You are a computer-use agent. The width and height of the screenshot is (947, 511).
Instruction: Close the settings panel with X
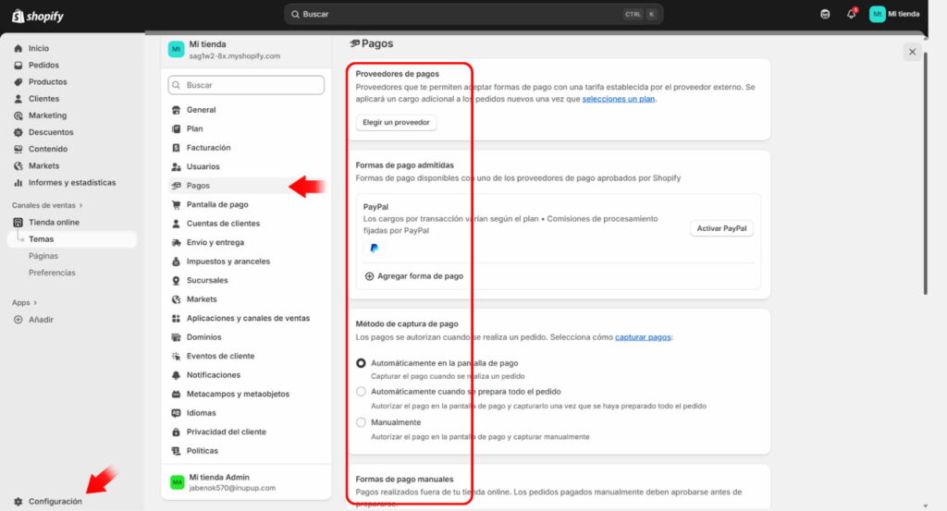click(x=912, y=53)
